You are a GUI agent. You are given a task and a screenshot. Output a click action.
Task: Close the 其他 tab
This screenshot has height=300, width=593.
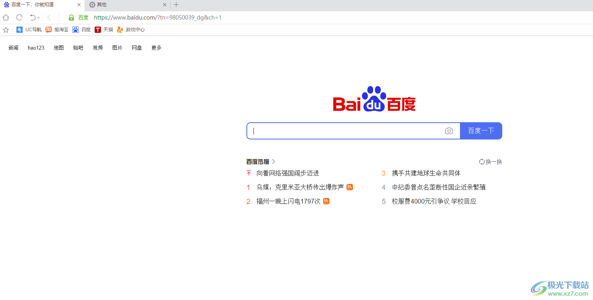(165, 5)
